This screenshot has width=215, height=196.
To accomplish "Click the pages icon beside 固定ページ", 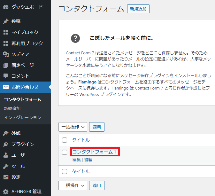I will coord(6,65).
